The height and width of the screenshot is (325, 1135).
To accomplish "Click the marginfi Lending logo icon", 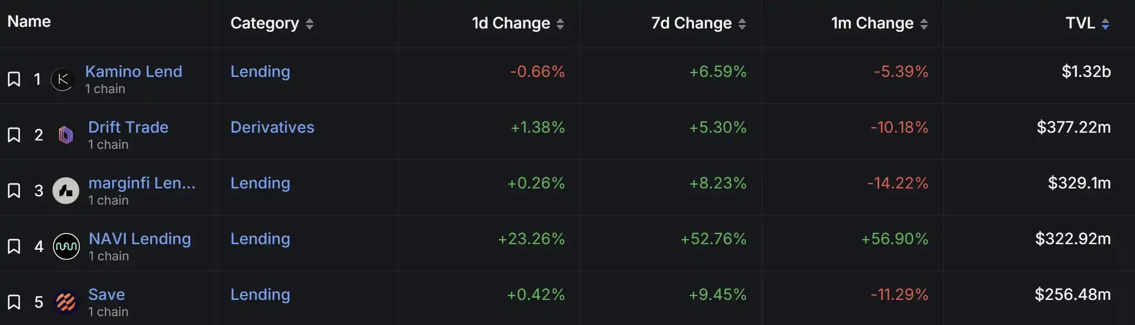I will pos(66,191).
